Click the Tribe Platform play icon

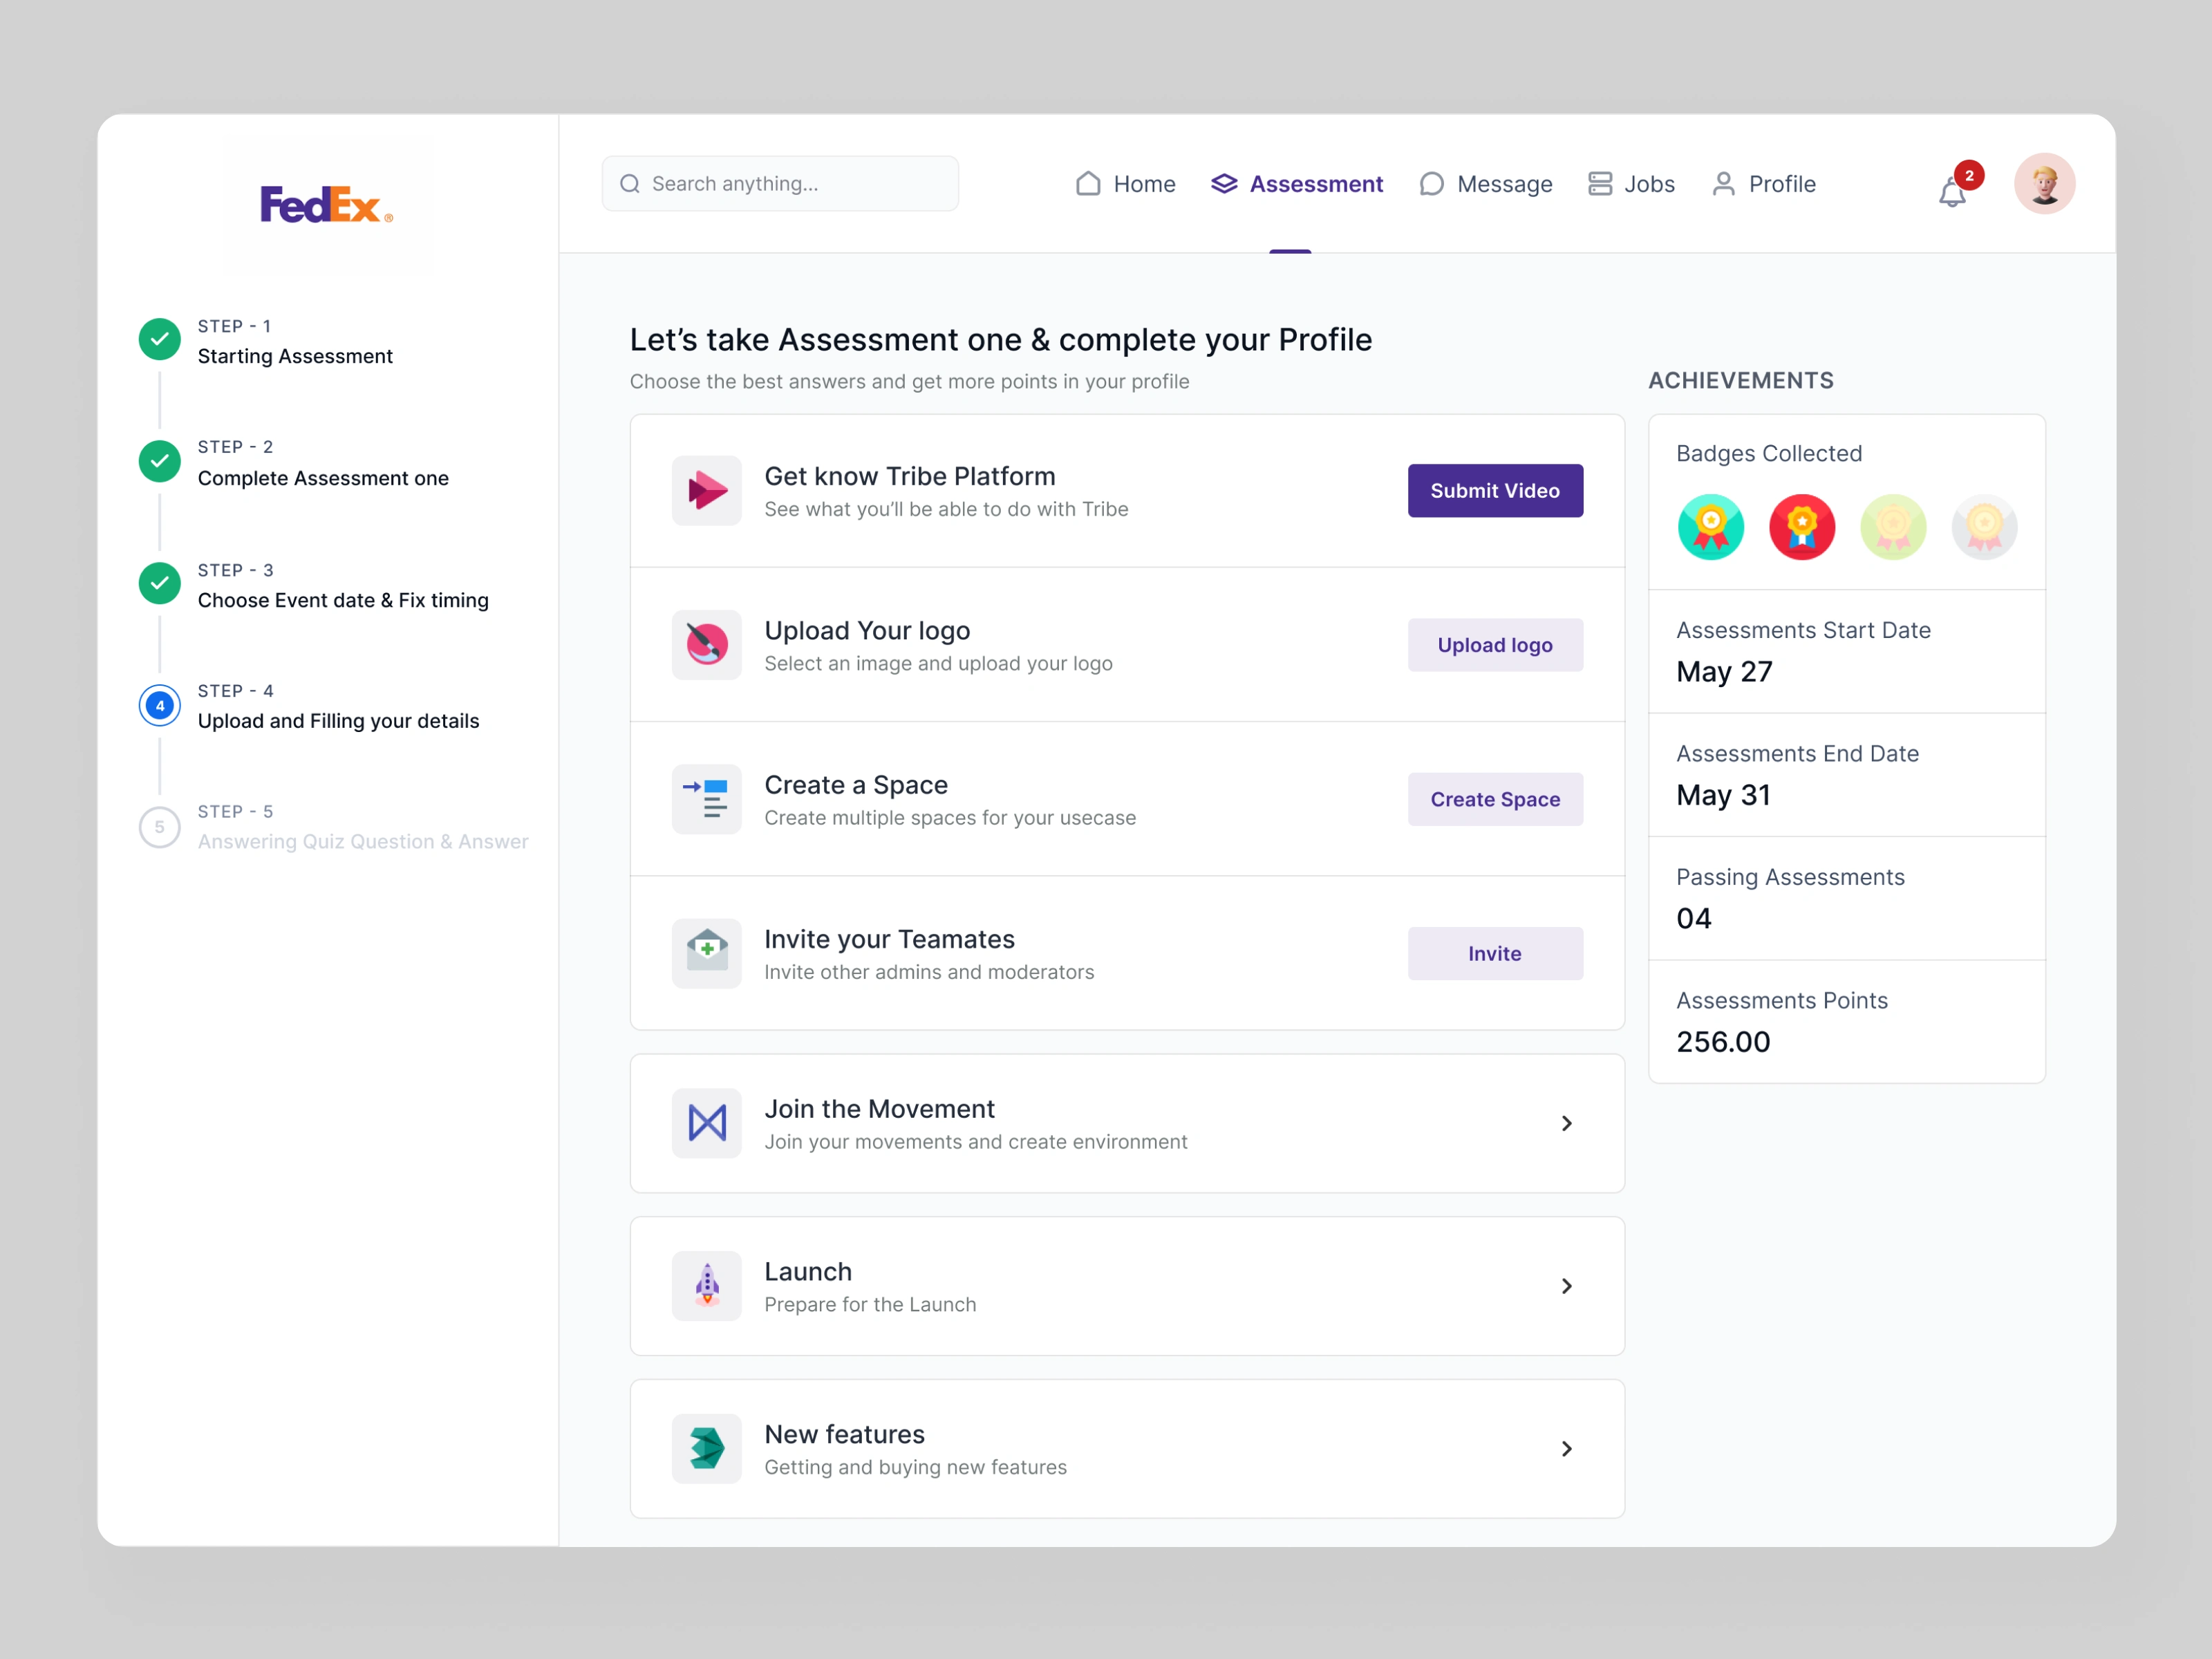pyautogui.click(x=706, y=491)
